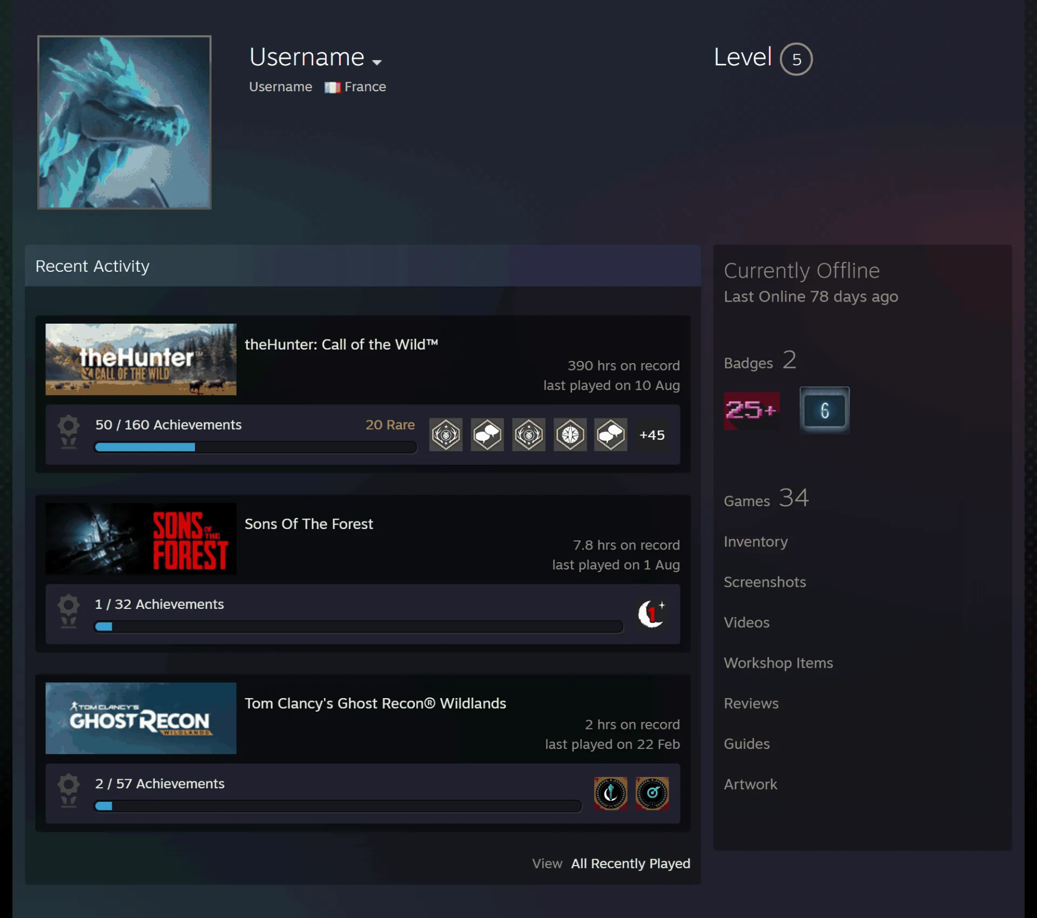This screenshot has width=1037, height=918.
Task: Open the Username dropdown arrow
Action: tap(377, 62)
